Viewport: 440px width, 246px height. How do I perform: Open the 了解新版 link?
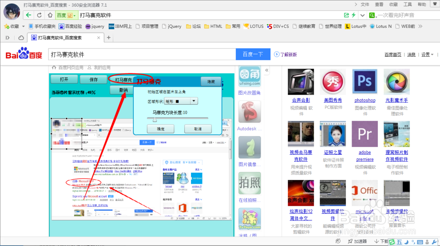click(x=286, y=55)
